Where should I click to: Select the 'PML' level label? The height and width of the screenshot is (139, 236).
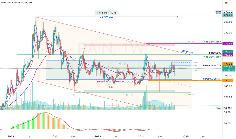(195, 80)
